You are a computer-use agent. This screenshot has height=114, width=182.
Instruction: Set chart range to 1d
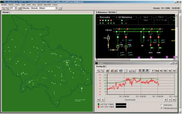(x=170, y=71)
